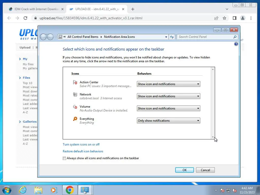Image resolution: width=260 pixels, height=195 pixels.
Task: Click All Control Panel Items breadcrumb
Action: (x=83, y=37)
